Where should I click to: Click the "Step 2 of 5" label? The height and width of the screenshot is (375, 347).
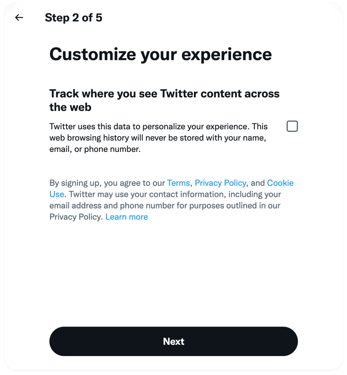point(73,18)
